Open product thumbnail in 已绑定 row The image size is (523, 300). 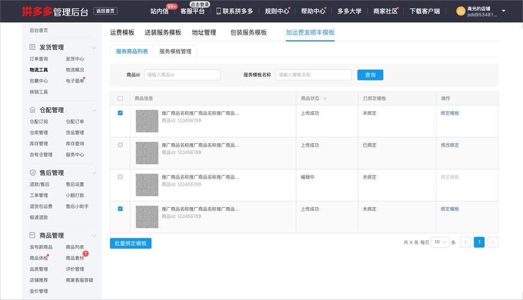tap(147, 153)
